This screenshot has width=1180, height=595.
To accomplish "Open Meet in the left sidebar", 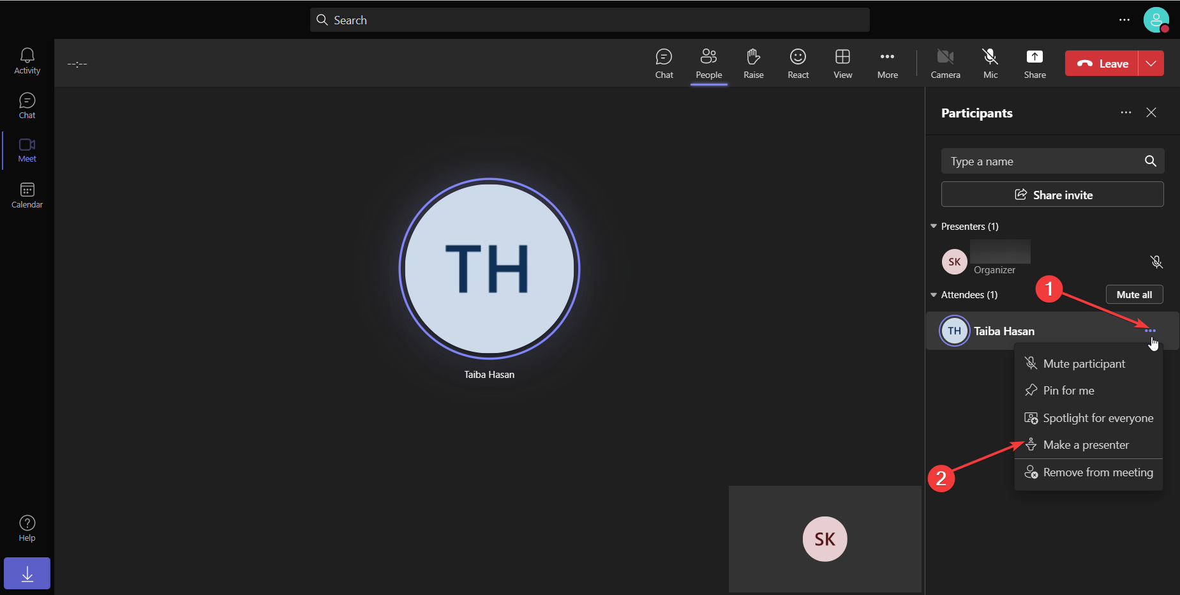I will (x=27, y=151).
